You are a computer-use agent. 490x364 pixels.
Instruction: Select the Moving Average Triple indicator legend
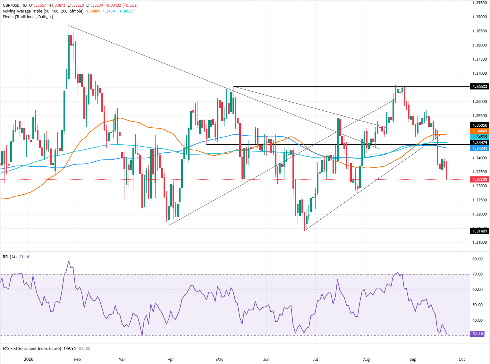(43, 11)
